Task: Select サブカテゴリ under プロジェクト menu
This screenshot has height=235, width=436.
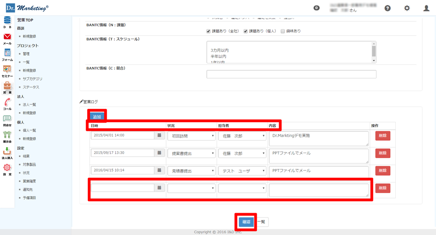Action: click(x=32, y=79)
